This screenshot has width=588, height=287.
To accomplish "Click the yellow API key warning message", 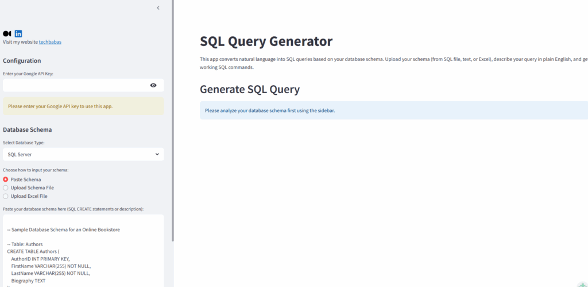I will pos(83,106).
